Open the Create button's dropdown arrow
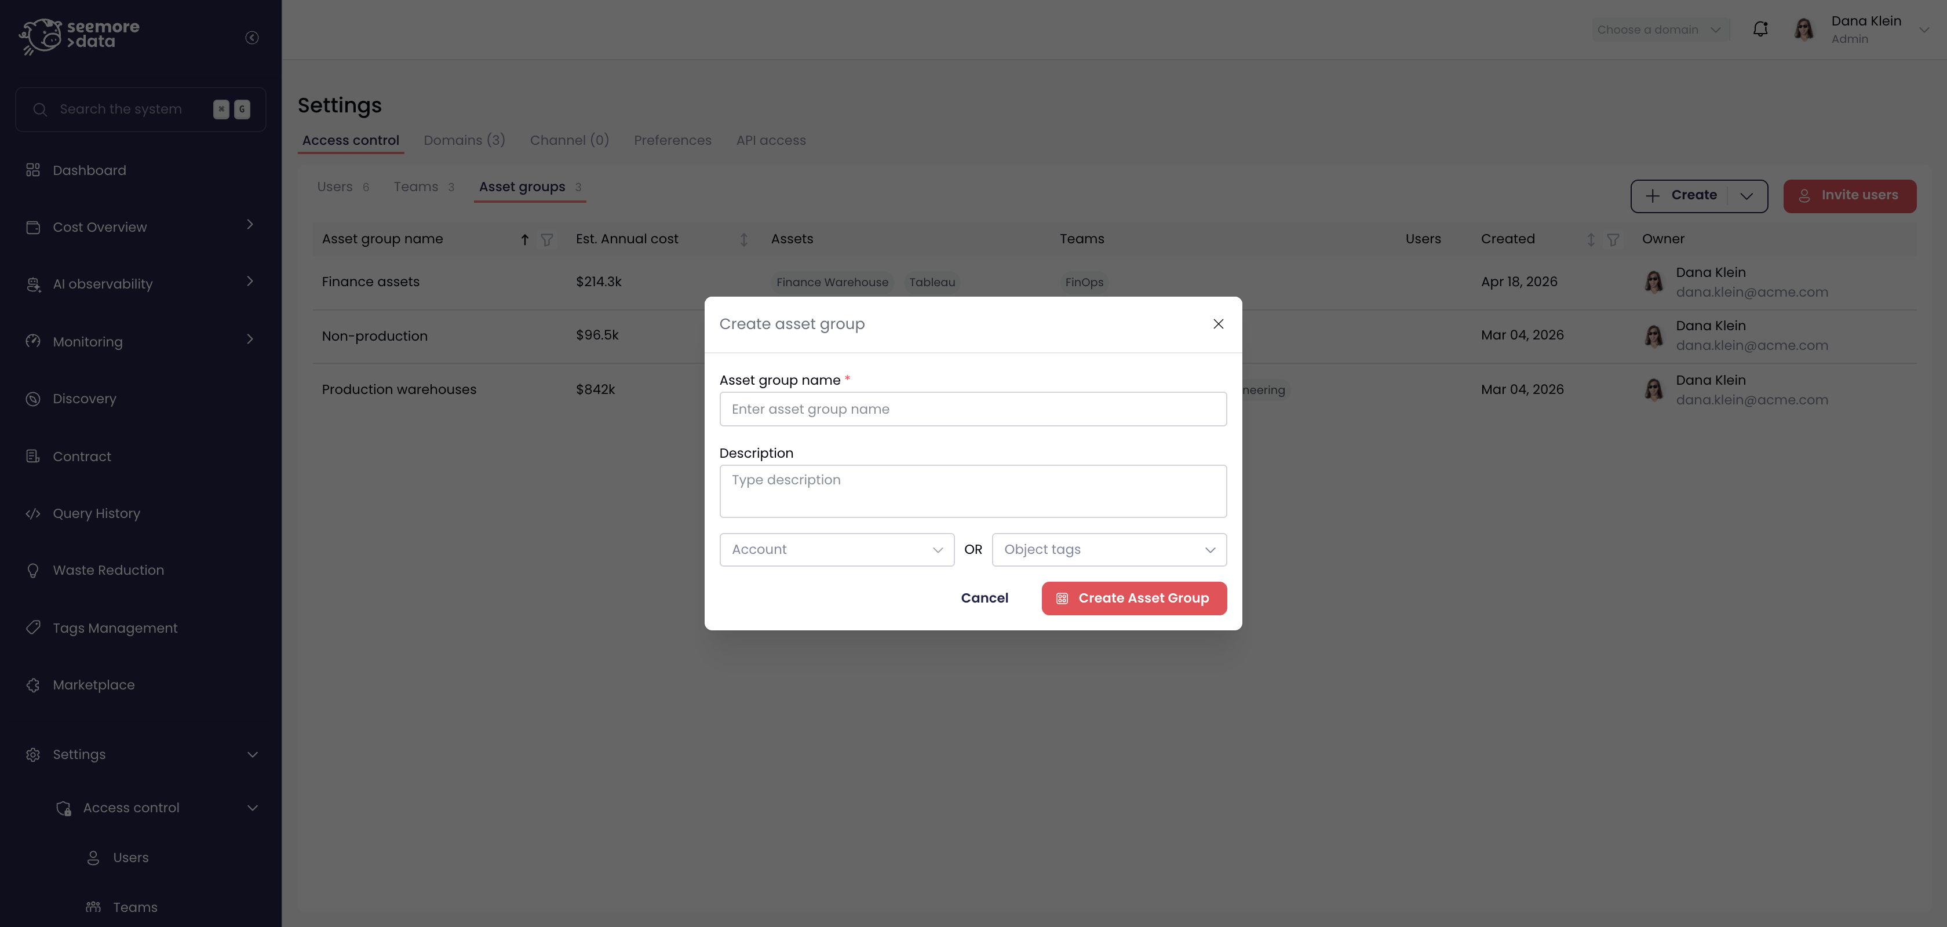 [x=1747, y=196]
